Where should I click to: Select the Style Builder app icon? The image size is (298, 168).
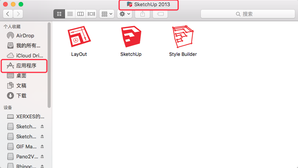tap(183, 37)
